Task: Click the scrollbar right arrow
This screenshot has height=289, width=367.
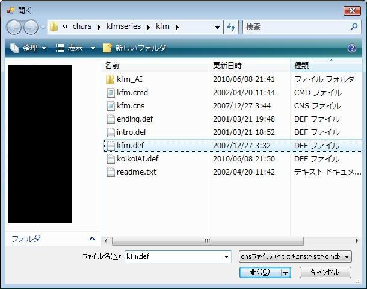Action: pos(357,241)
